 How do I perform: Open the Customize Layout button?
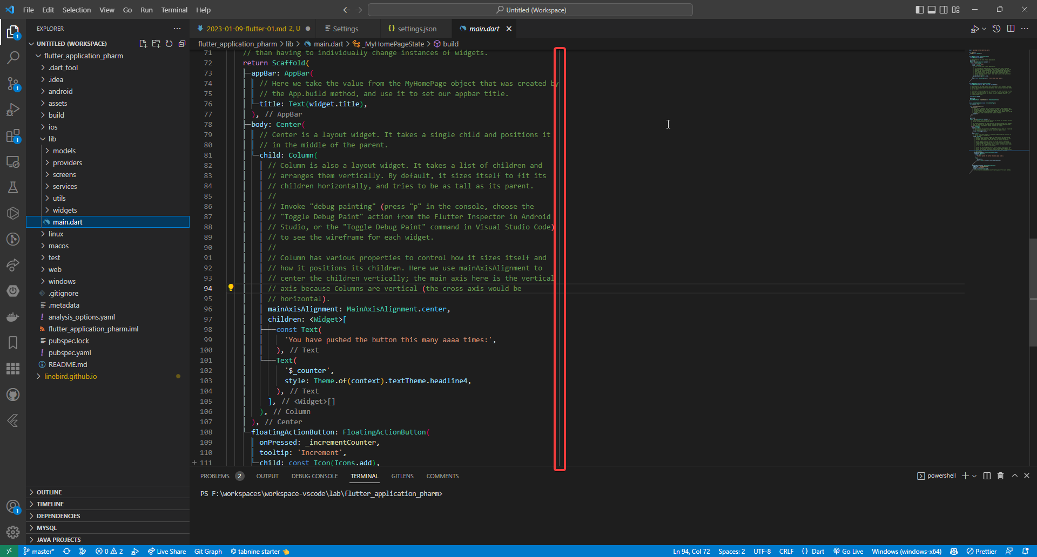click(x=956, y=10)
